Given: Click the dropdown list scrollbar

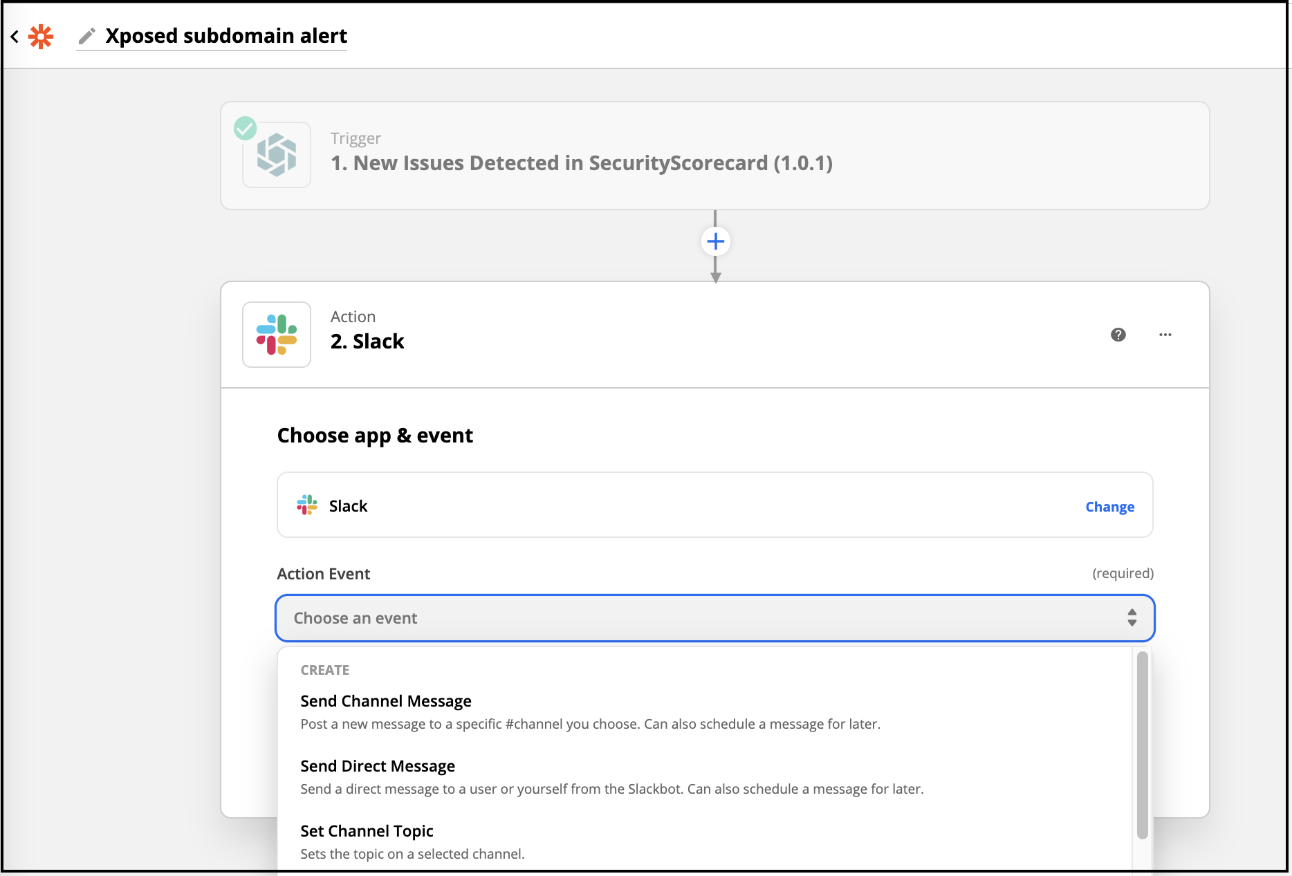Looking at the screenshot, I should coord(1142,745).
